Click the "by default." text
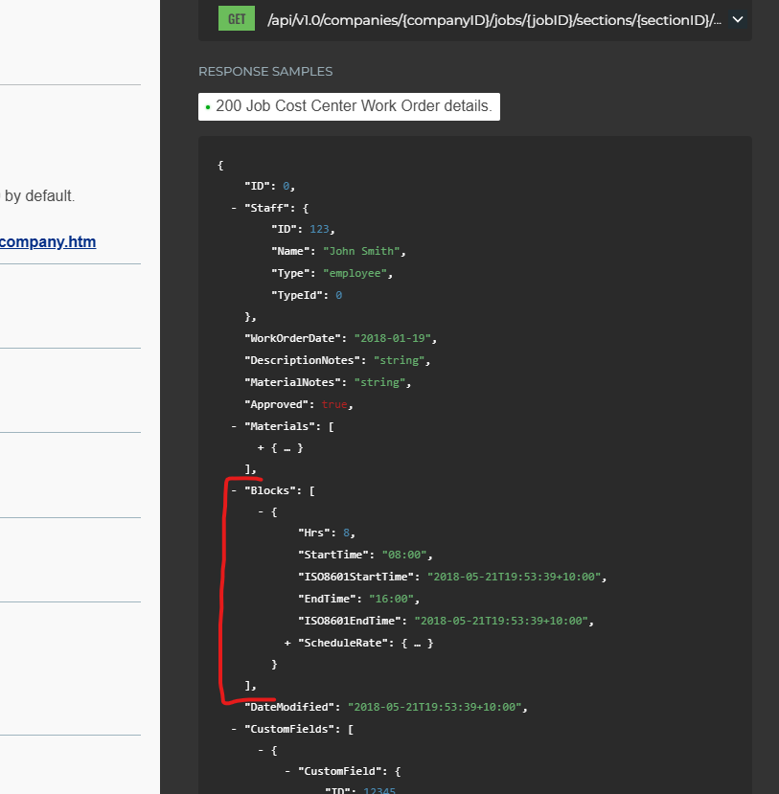Viewport: 779px width, 794px height. [39, 196]
